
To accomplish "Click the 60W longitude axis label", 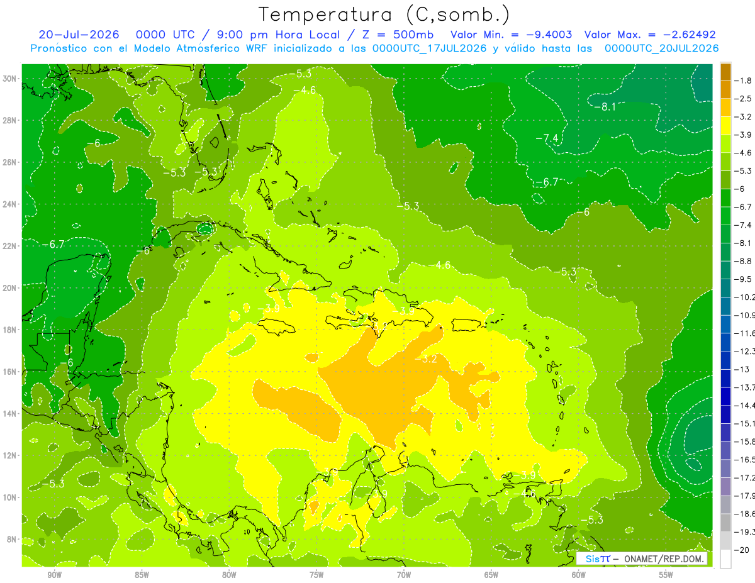I will [x=579, y=575].
